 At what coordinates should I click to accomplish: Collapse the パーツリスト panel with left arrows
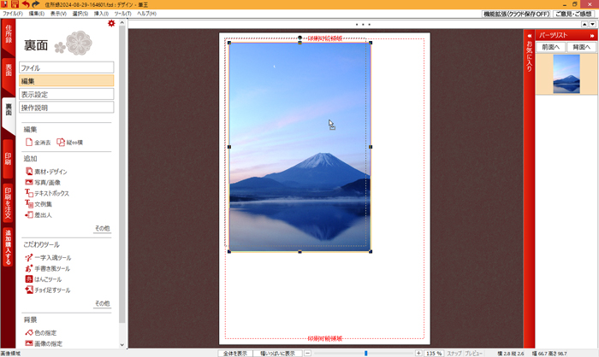click(x=530, y=35)
